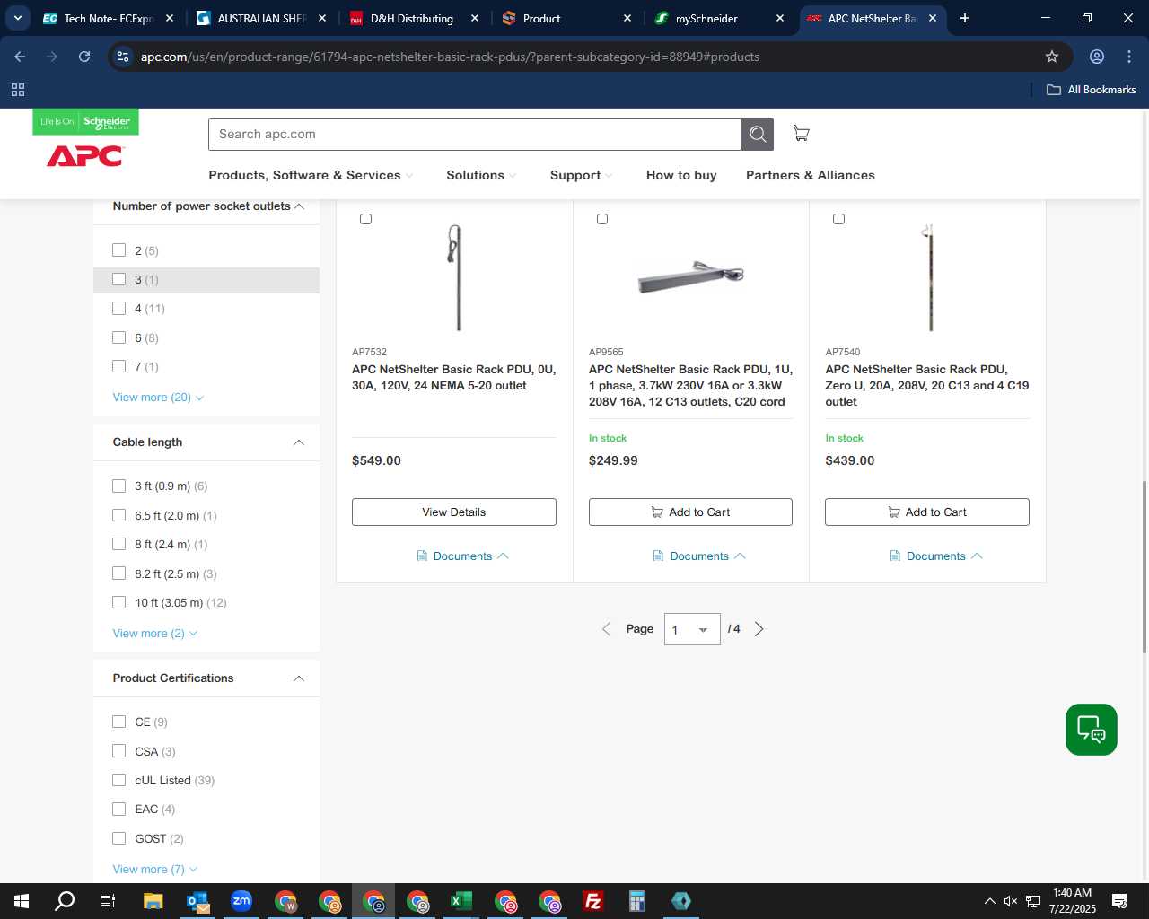
Task: Toggle Documents for AP7532
Action: pyautogui.click(x=462, y=556)
